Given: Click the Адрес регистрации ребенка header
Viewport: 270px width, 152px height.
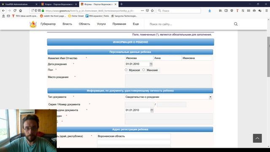Looking at the screenshot, I should tap(130, 130).
